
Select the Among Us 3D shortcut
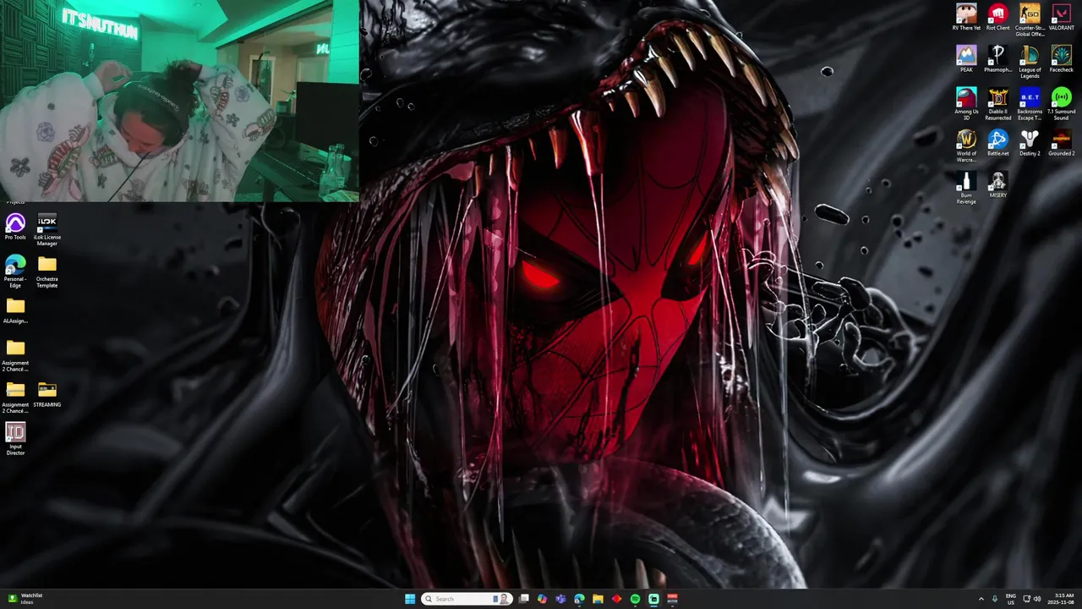(966, 103)
